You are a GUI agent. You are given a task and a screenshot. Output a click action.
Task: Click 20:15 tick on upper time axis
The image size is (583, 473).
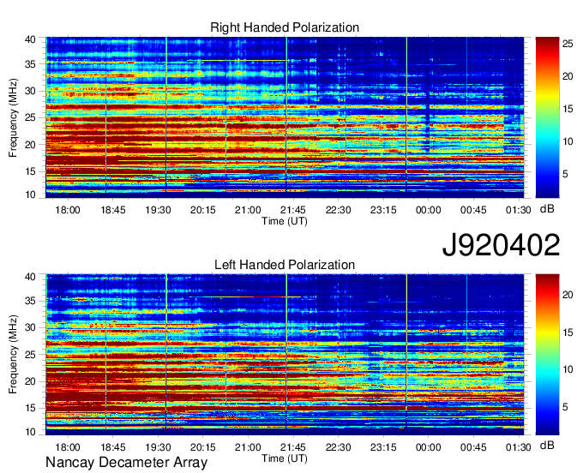203,210
